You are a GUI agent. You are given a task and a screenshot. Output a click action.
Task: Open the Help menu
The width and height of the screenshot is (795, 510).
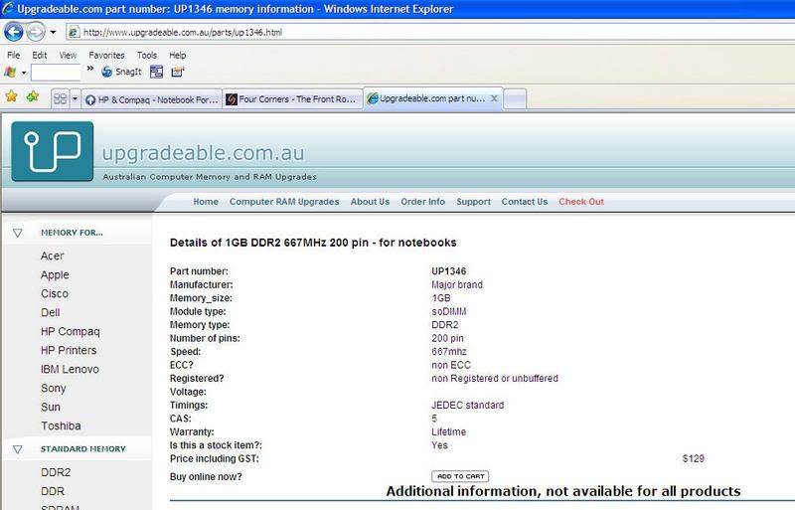coord(178,55)
